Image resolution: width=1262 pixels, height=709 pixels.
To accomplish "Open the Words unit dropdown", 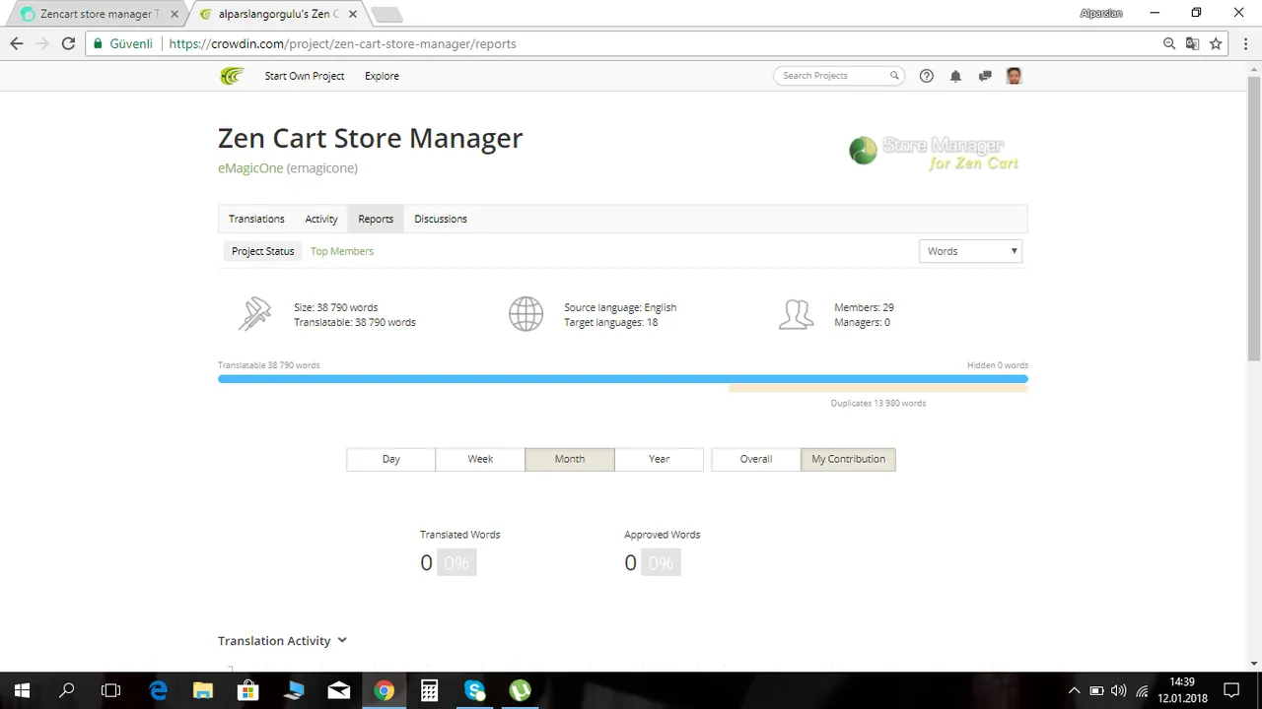I will 970,251.
